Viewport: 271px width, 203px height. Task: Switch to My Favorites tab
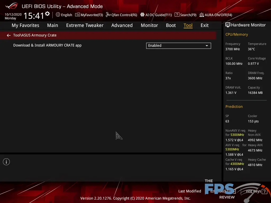click(25, 25)
